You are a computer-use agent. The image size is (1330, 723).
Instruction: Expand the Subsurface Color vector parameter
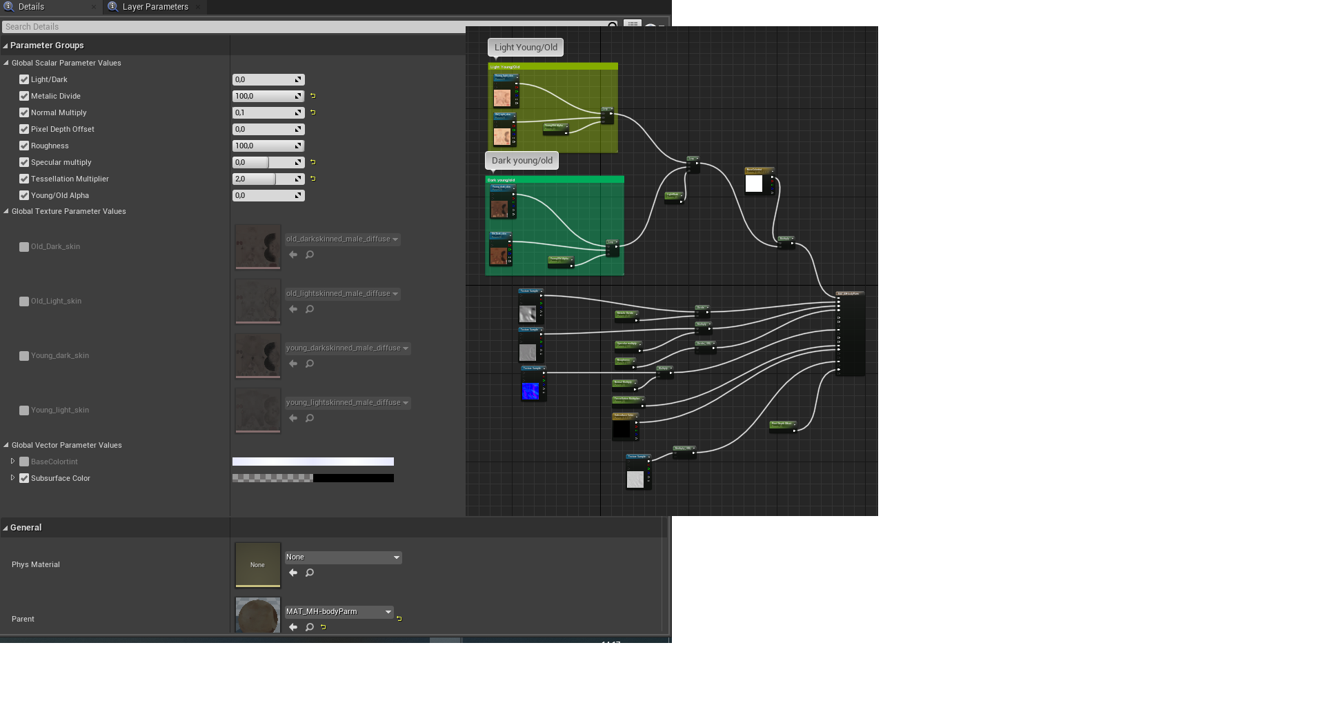pyautogui.click(x=12, y=478)
